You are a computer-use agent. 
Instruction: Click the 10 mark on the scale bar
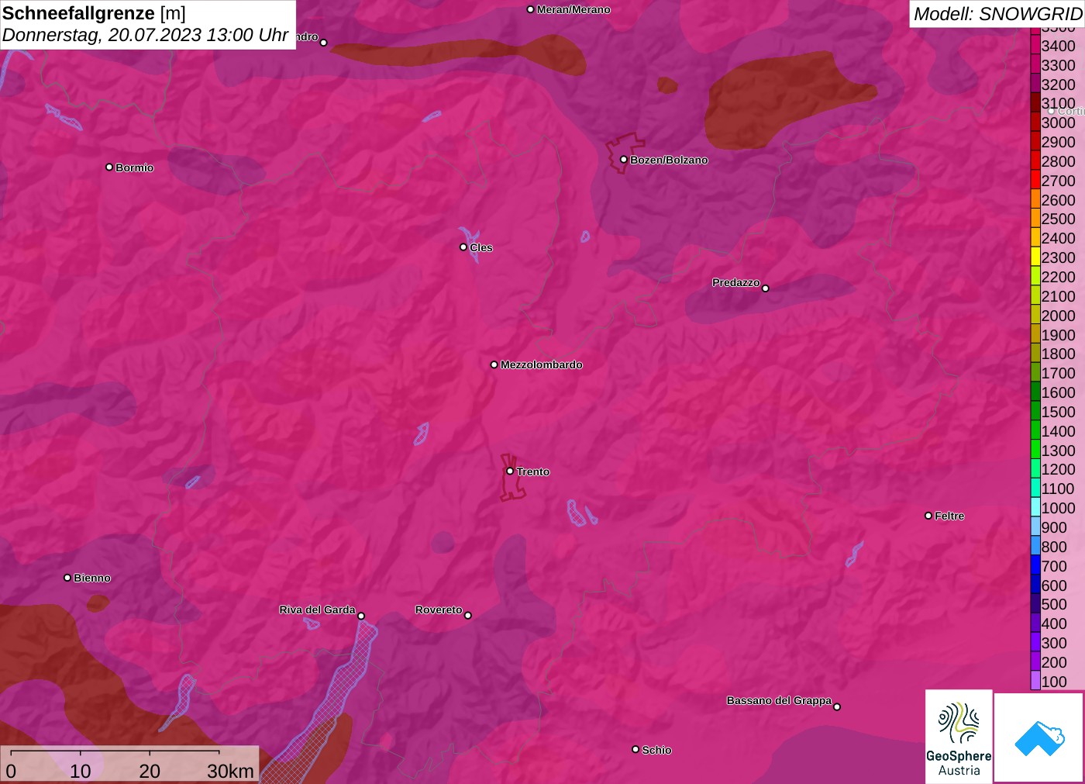[81, 771]
